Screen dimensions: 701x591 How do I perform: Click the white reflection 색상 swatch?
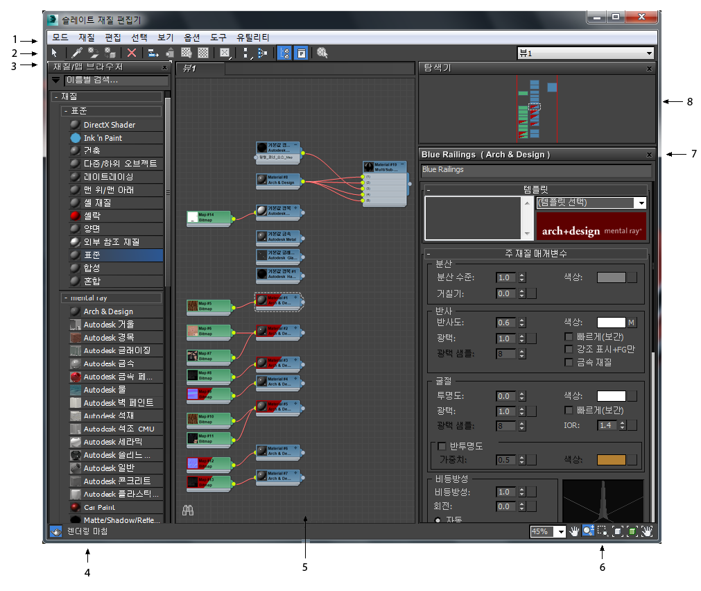coord(611,323)
